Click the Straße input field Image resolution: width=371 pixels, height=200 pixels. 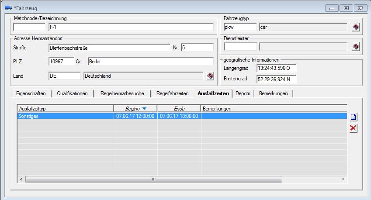109,48
